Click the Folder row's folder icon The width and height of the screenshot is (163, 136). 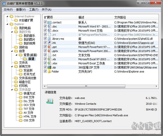pyautogui.click(x=49, y=72)
